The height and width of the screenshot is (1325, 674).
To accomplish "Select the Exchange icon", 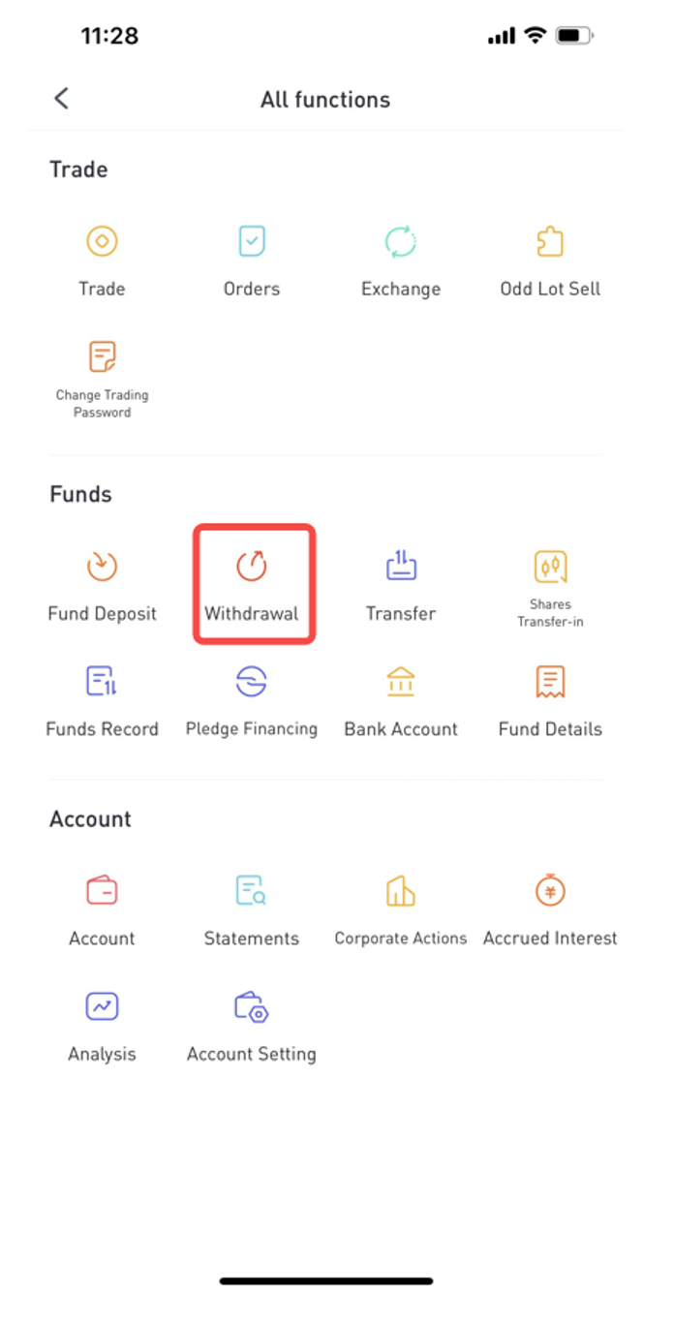I will pyautogui.click(x=401, y=241).
